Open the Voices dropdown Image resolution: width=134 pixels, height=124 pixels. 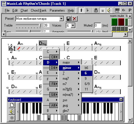point(73,25)
